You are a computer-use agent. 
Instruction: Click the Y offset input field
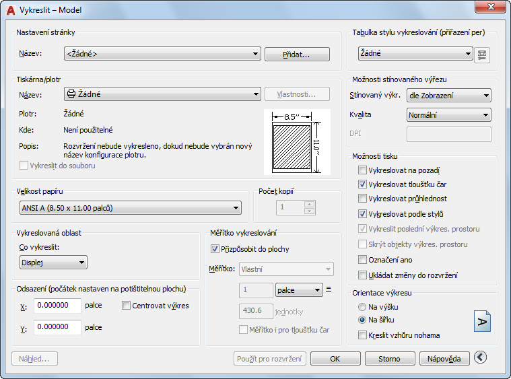pos(57,327)
